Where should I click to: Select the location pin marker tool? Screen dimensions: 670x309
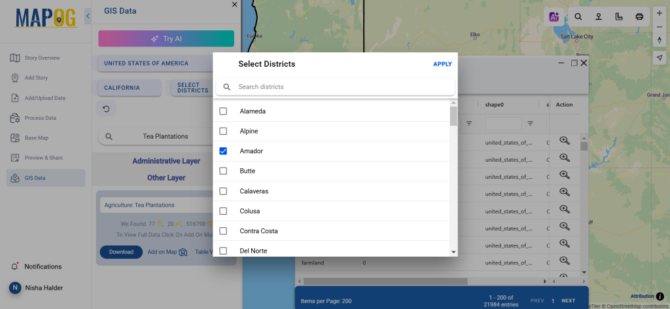coord(599,16)
